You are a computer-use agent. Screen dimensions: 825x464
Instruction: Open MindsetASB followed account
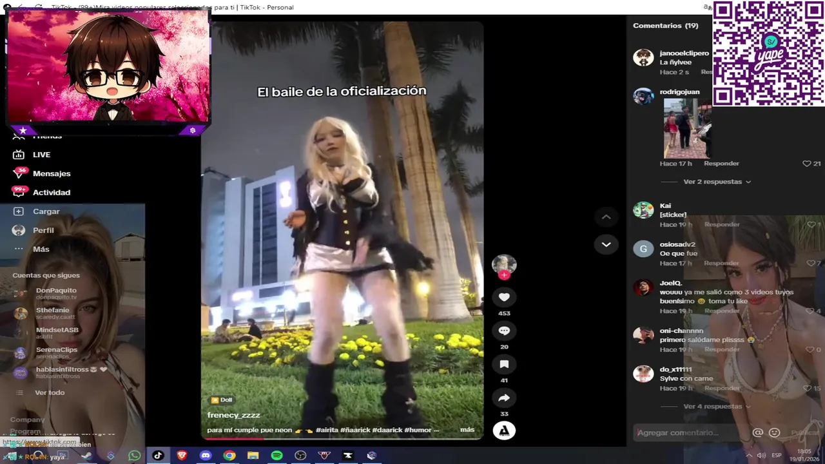(57, 333)
